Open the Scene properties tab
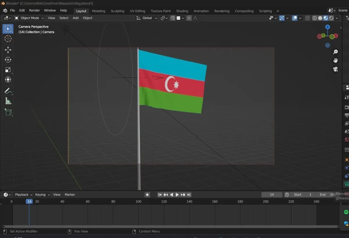This screenshot has height=238, width=349. point(346,132)
